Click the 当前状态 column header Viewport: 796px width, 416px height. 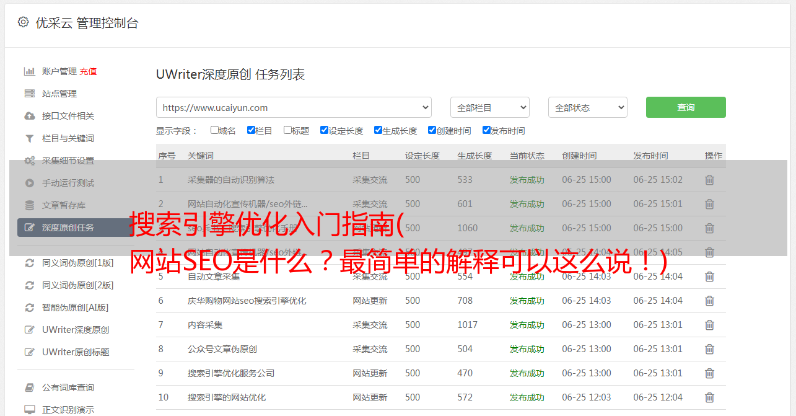[x=527, y=156]
